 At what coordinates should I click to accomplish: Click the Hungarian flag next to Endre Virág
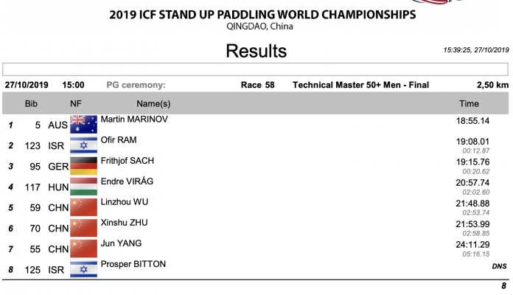(83, 186)
